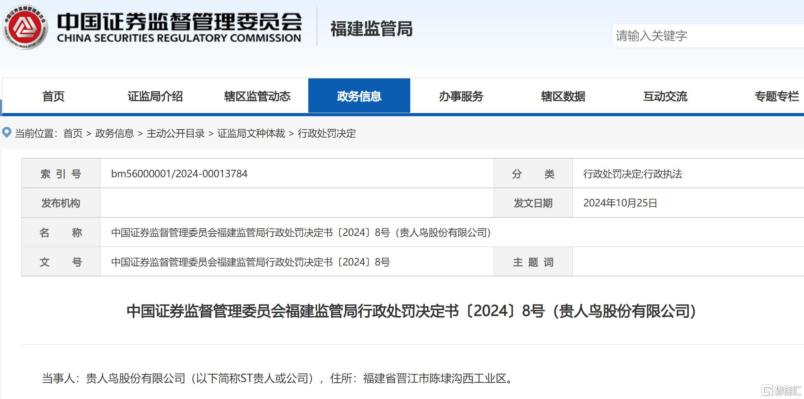Viewport: 804px width, 399px height.
Task: Open the 证监局介绍 navigation tab
Action: 155,96
